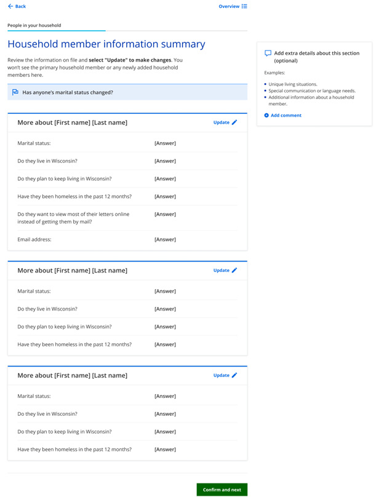Click the People in your household progress bar
Screen dimensions: 384x497
pos(57,30)
